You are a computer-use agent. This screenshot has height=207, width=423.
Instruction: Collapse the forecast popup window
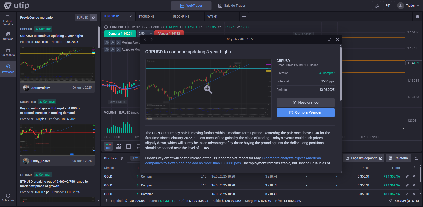pyautogui.click(x=330, y=40)
